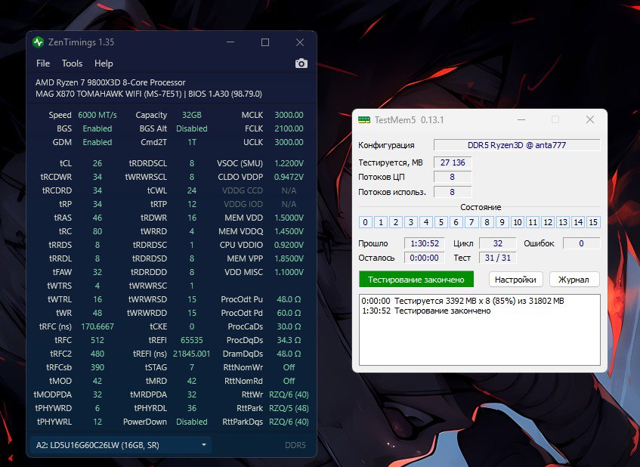The width and height of the screenshot is (640, 467).
Task: Click thread state box 2 in TestMem5
Action: click(x=395, y=222)
